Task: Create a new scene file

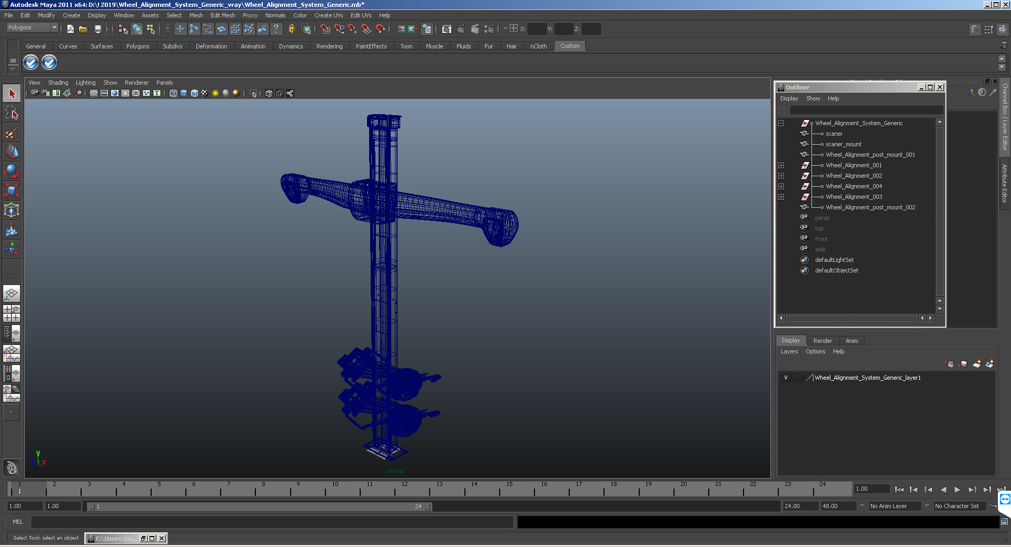Action: 70,29
